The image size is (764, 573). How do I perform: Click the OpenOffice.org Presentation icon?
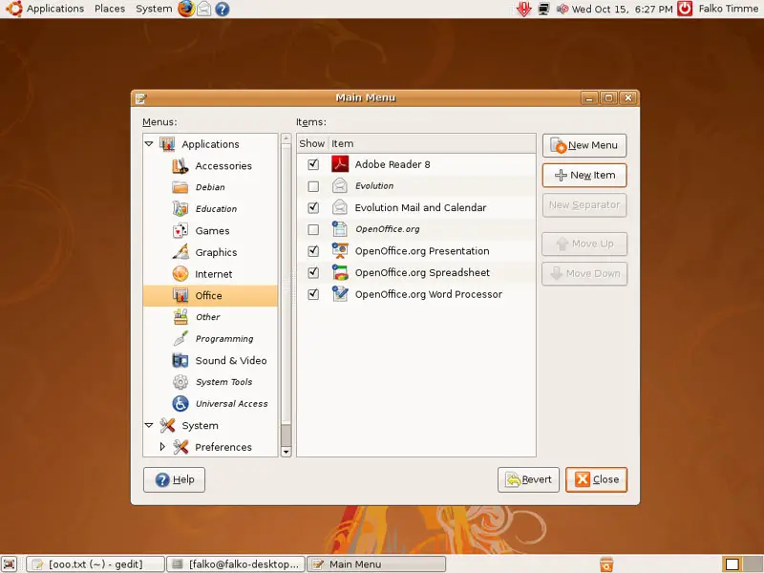click(x=340, y=250)
